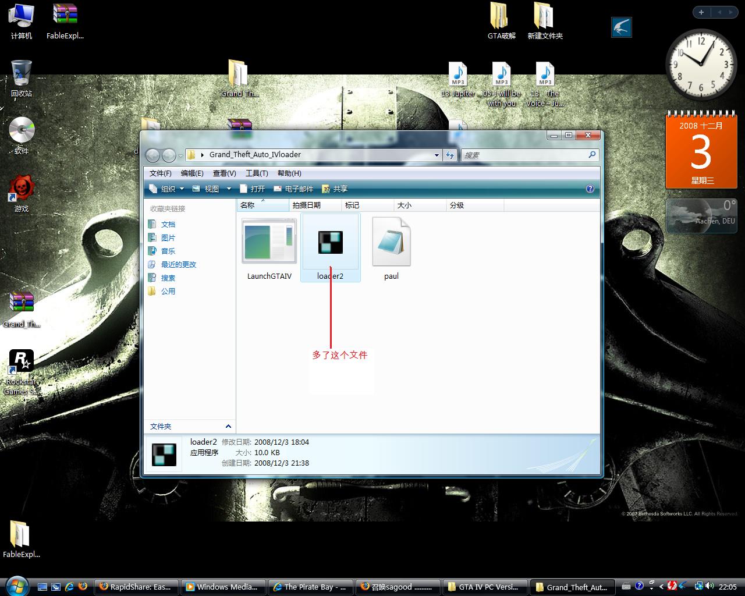The height and width of the screenshot is (596, 745).
Task: Click the 视图 views button
Action: pos(205,189)
